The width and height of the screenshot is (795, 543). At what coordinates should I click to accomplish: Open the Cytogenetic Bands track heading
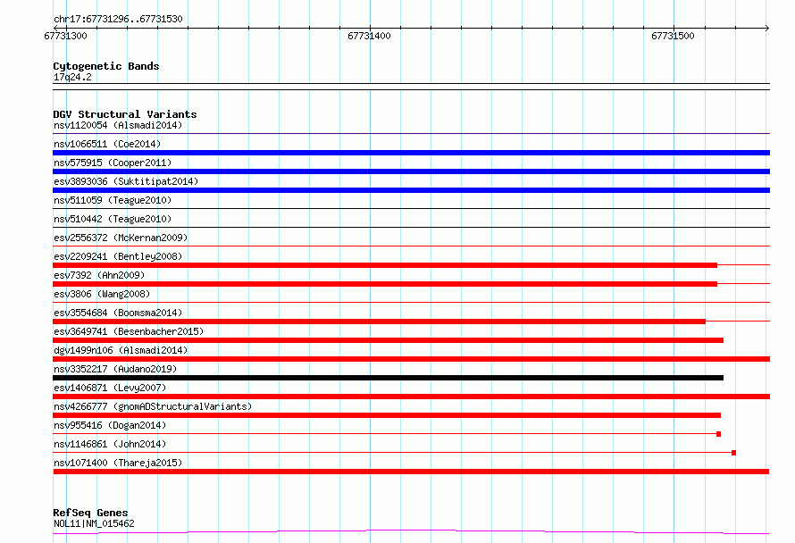coord(106,66)
